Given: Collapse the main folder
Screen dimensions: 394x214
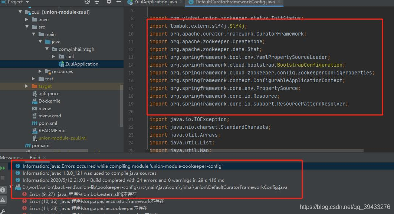Looking at the screenshot, I should click(x=34, y=34).
